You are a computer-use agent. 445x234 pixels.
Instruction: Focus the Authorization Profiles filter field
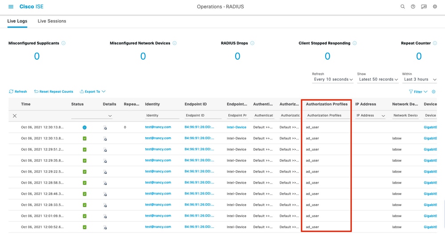[x=327, y=115]
